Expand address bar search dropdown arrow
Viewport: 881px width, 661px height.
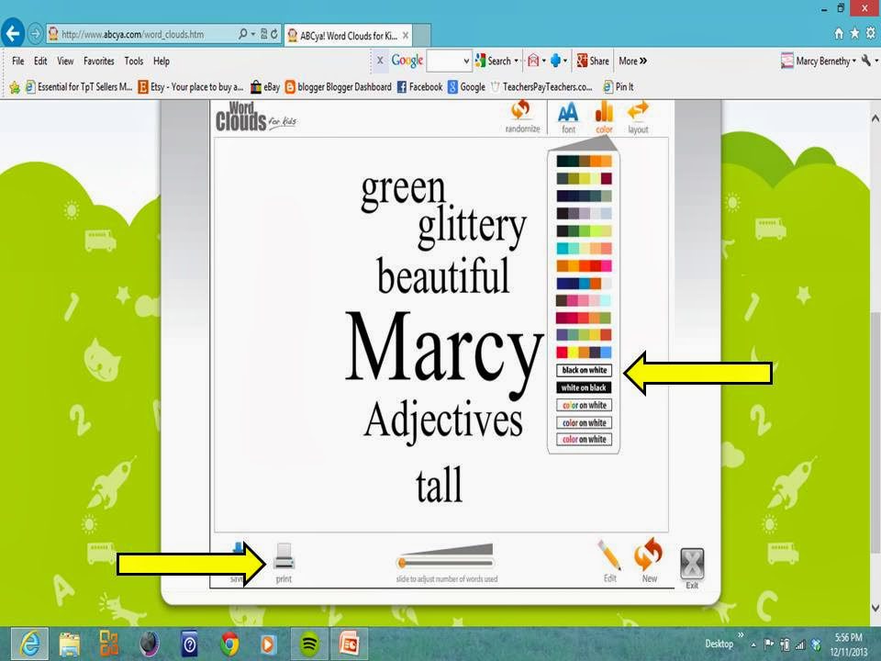pos(253,34)
